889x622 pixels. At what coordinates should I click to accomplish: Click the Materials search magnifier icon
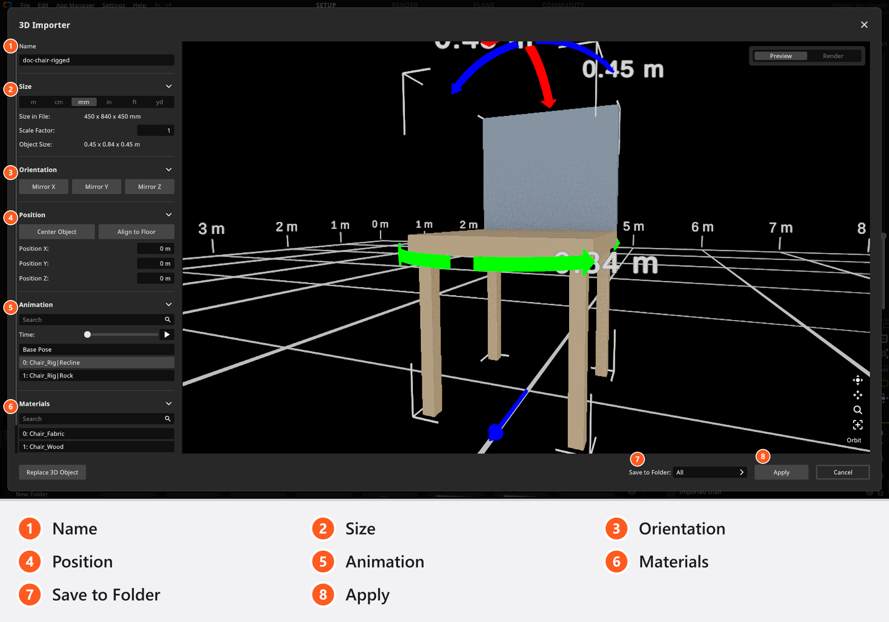click(168, 419)
